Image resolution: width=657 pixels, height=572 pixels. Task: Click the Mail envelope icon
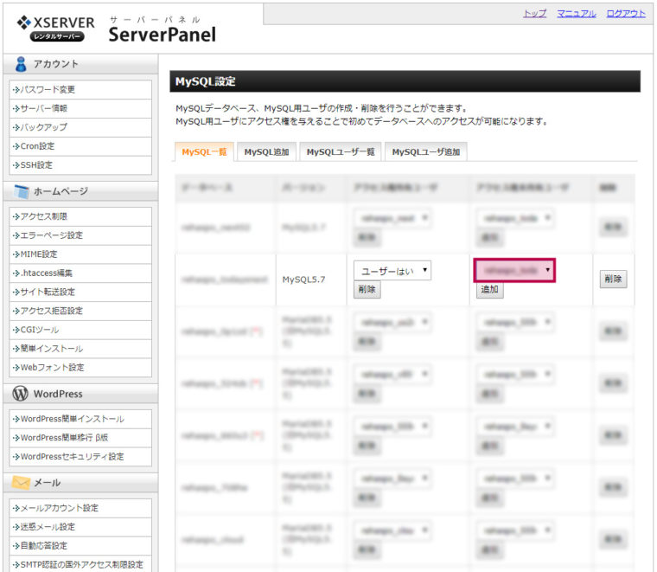pos(21,483)
